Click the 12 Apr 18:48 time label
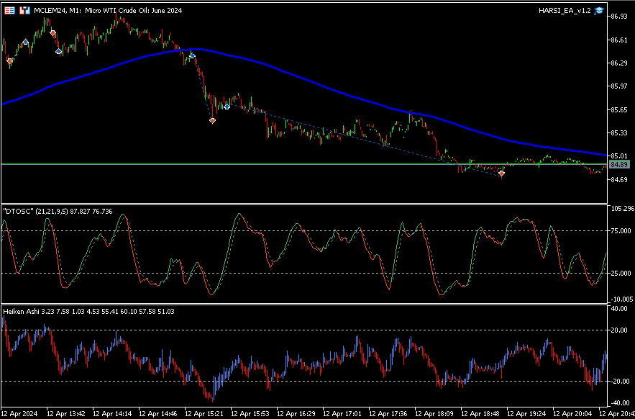Screen dimensions: 635x419 coord(482,414)
